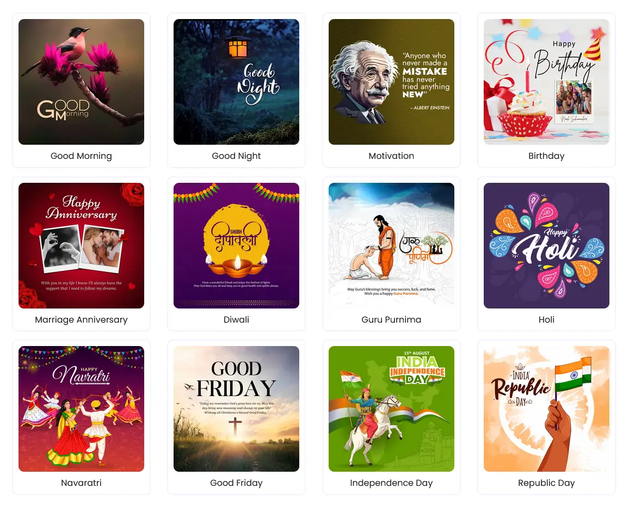
Task: Select the Good Friday cross image
Action: [236, 409]
